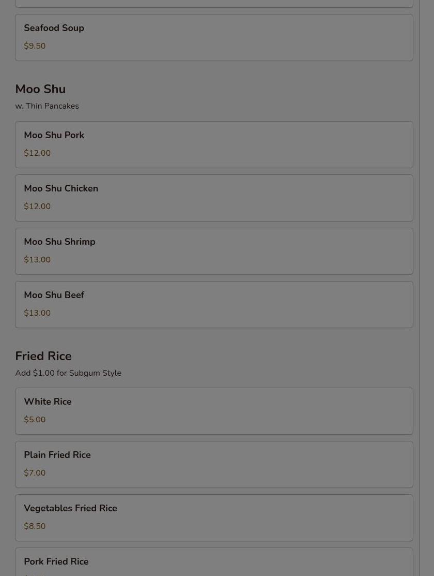434x576 pixels.
Task: Click 'w. Thin Pancakes' subtitle text
Action: pyautogui.click(x=47, y=106)
